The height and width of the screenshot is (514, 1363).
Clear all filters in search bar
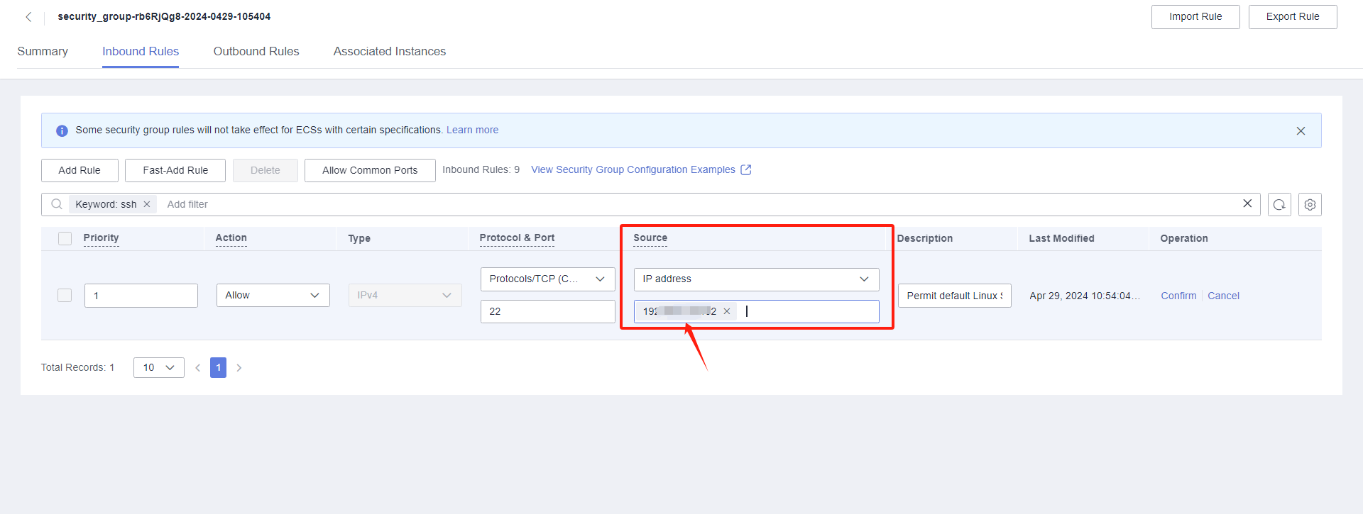pyautogui.click(x=1247, y=203)
